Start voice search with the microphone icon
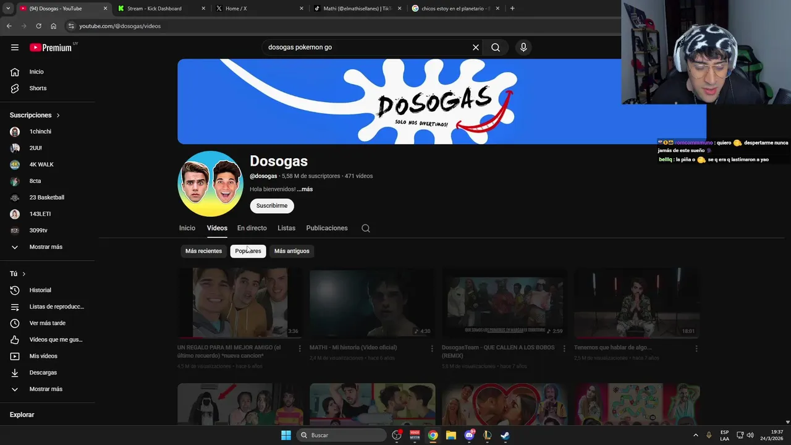Viewport: 791px width, 445px height. [x=523, y=47]
